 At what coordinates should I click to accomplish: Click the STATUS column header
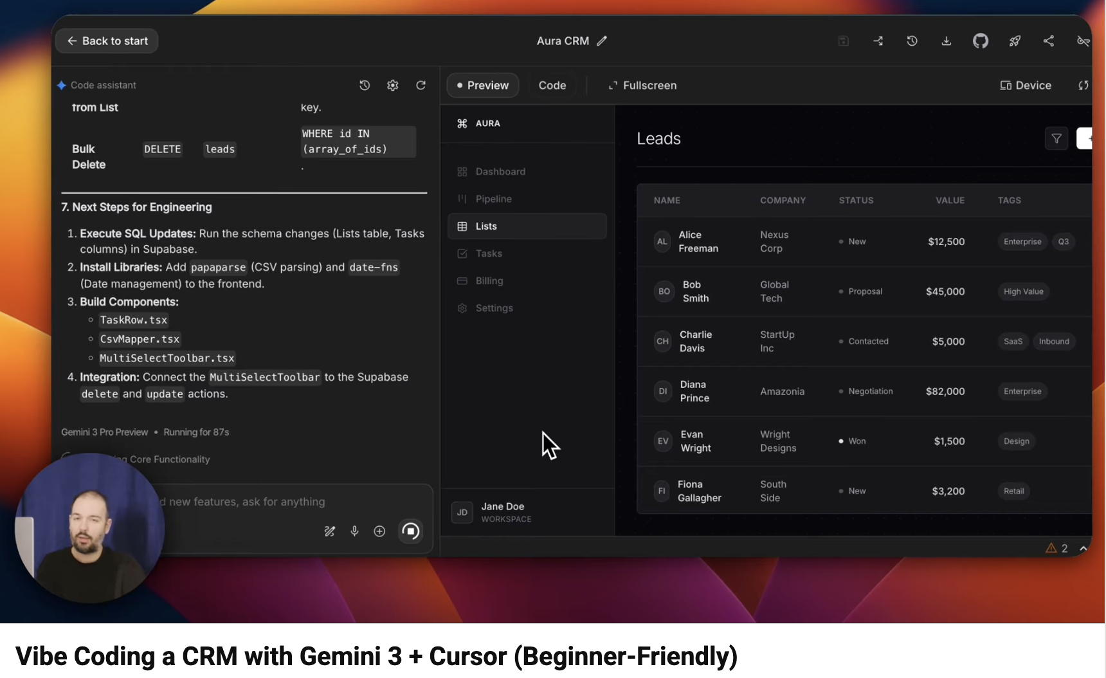[x=856, y=201]
